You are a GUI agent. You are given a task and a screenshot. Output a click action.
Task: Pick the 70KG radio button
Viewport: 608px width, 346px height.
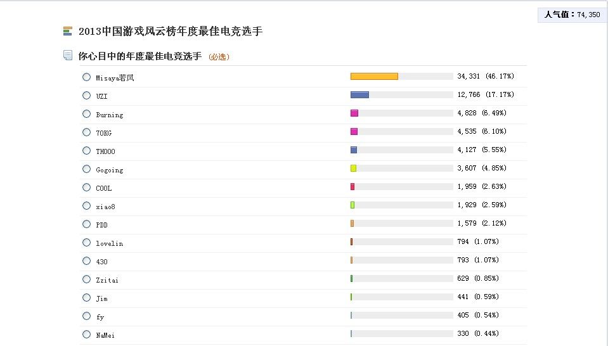pos(86,132)
